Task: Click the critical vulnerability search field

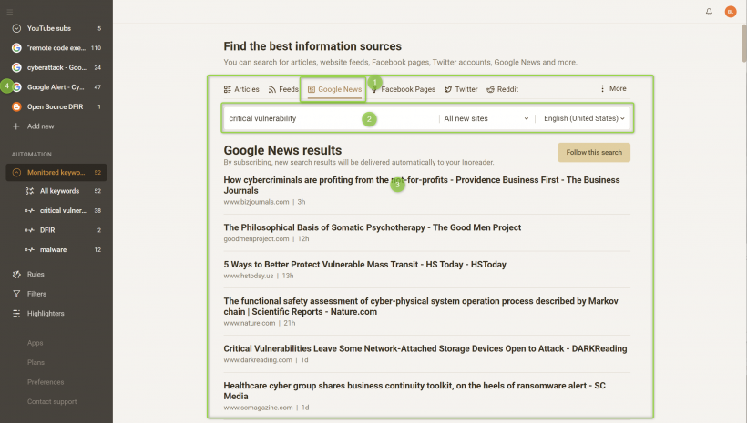Action: 331,118
